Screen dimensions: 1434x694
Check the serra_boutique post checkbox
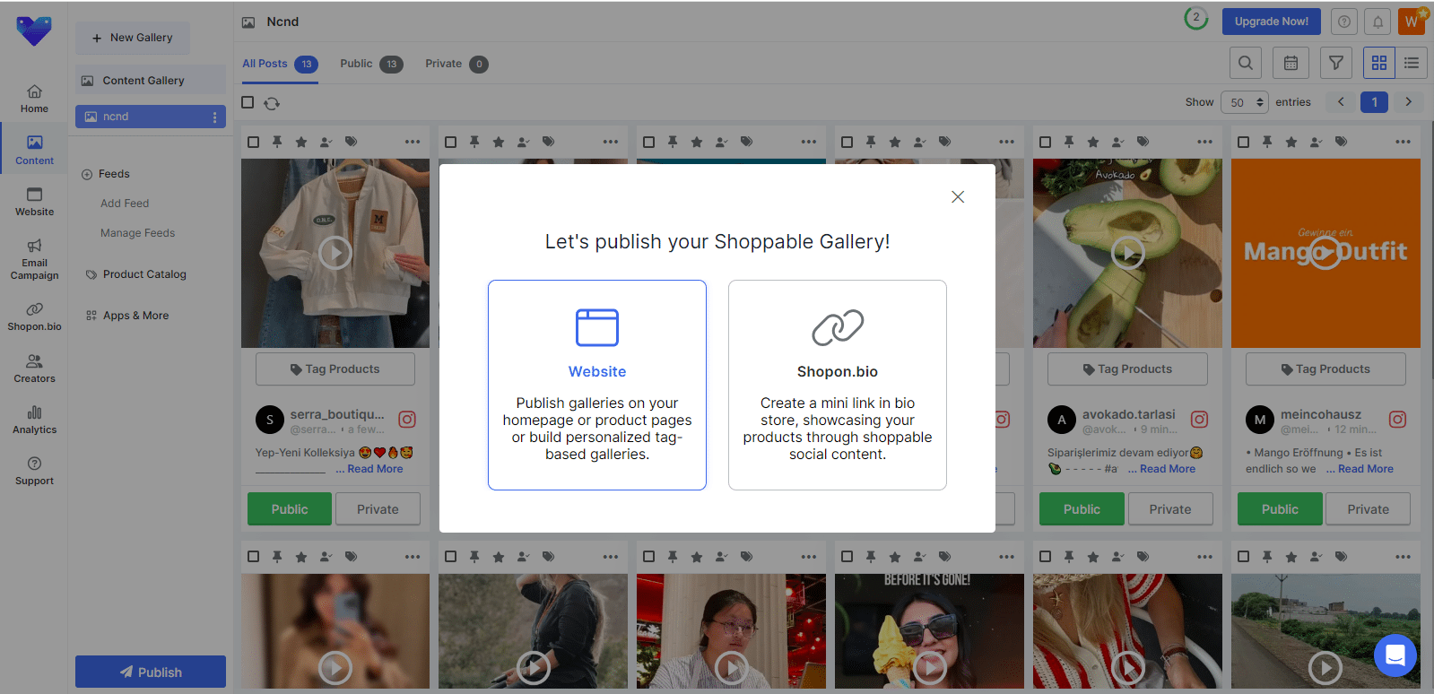(254, 142)
